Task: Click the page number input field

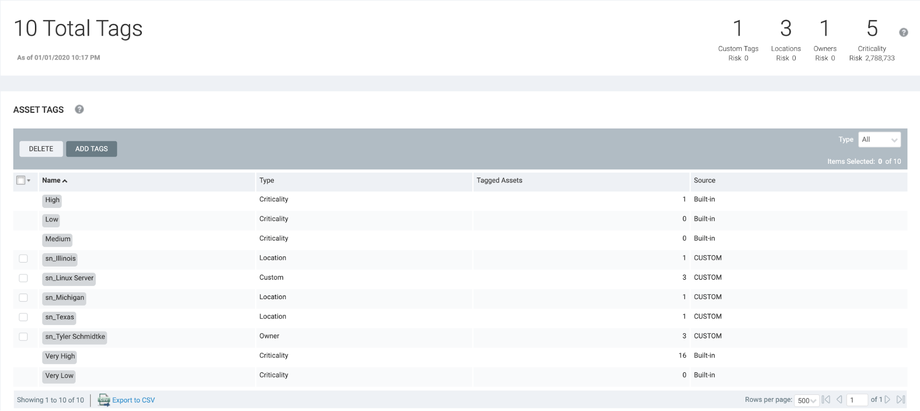Action: [856, 400]
